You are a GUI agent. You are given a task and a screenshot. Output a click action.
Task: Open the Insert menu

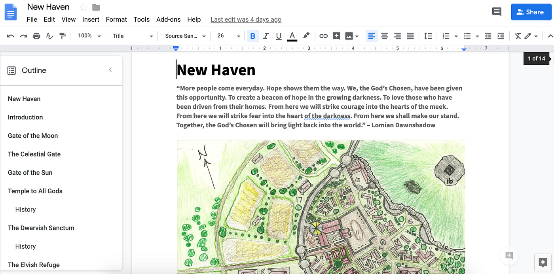point(91,19)
